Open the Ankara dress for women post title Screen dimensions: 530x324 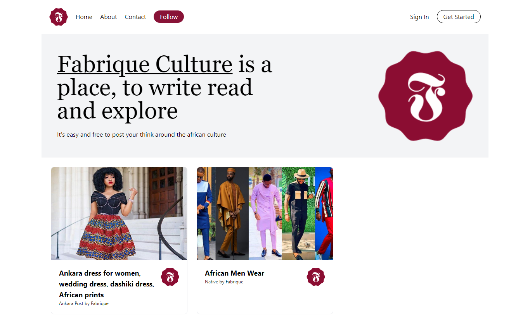coord(107,284)
